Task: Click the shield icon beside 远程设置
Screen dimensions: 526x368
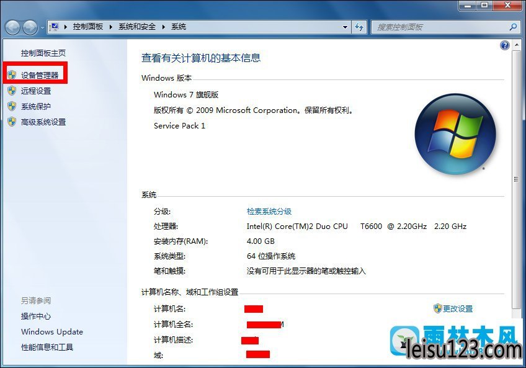Action: 12,91
